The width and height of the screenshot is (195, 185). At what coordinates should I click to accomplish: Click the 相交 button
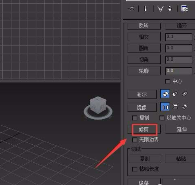pyautogui.click(x=144, y=37)
